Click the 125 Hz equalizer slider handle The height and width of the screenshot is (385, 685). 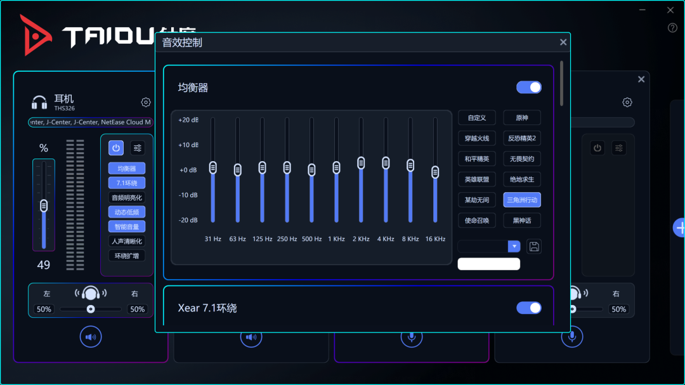point(262,167)
